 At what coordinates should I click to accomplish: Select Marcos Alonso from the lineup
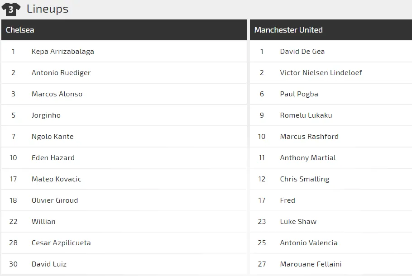pyautogui.click(x=57, y=94)
